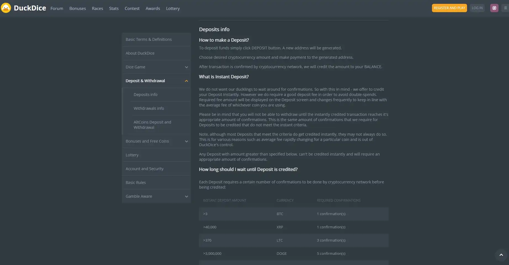The image size is (509, 265).
Task: Click the scroll-to-top arrow button
Action: tap(501, 255)
